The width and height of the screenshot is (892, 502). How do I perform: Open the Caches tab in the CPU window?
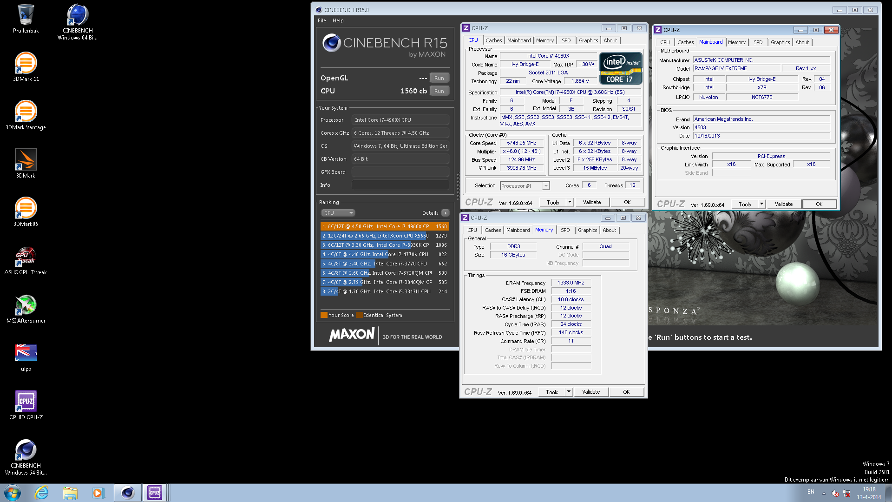point(493,40)
